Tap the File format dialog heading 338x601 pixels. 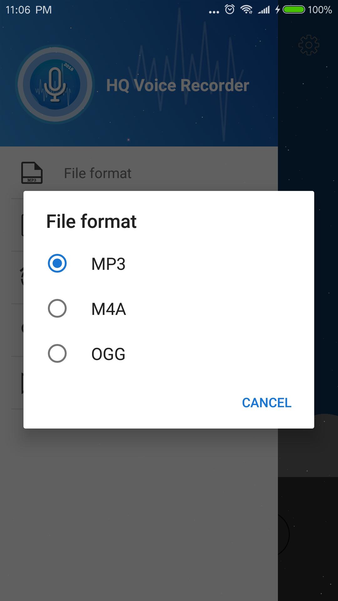91,221
